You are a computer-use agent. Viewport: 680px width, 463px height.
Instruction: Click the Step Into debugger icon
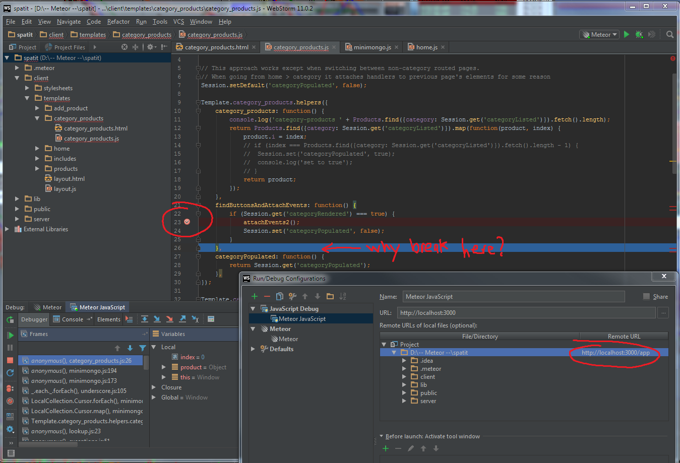tap(157, 319)
